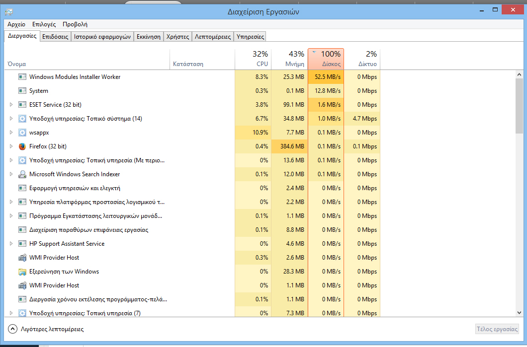This screenshot has width=527, height=347.
Task: Expand Πρόγραμμα Εγκατάστασης λειτουργικών μονάδων row
Action: (x=11, y=216)
